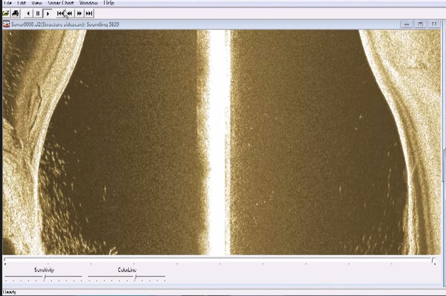This screenshot has height=296, width=446.
Task: Click the vertical scrollbar on the right edge
Action: [444, 160]
